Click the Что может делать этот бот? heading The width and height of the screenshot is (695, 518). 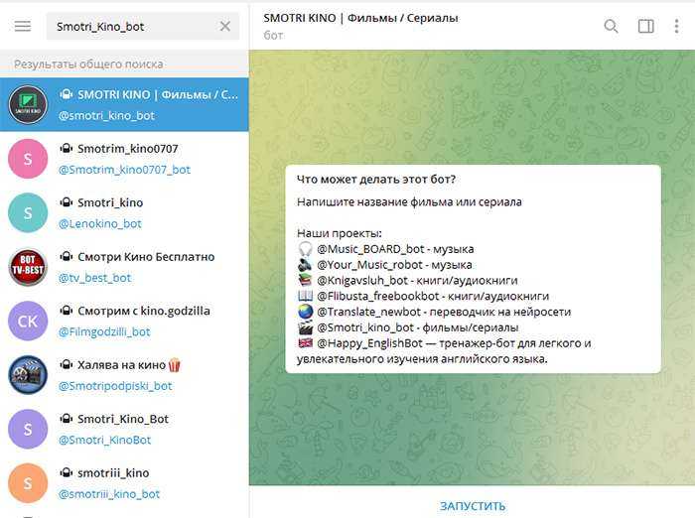coord(376,180)
